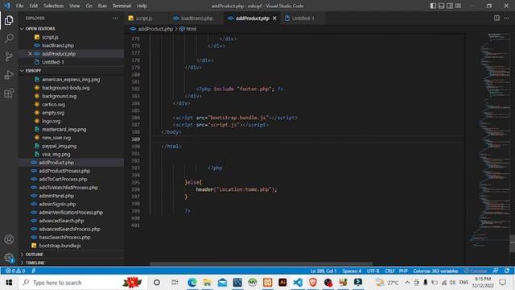This screenshot has width=515, height=290.
Task: Open the Go menu
Action: 89,6
